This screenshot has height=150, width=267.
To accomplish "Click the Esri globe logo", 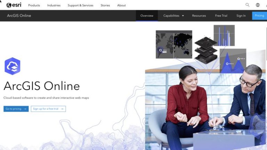I will pos(9,5).
